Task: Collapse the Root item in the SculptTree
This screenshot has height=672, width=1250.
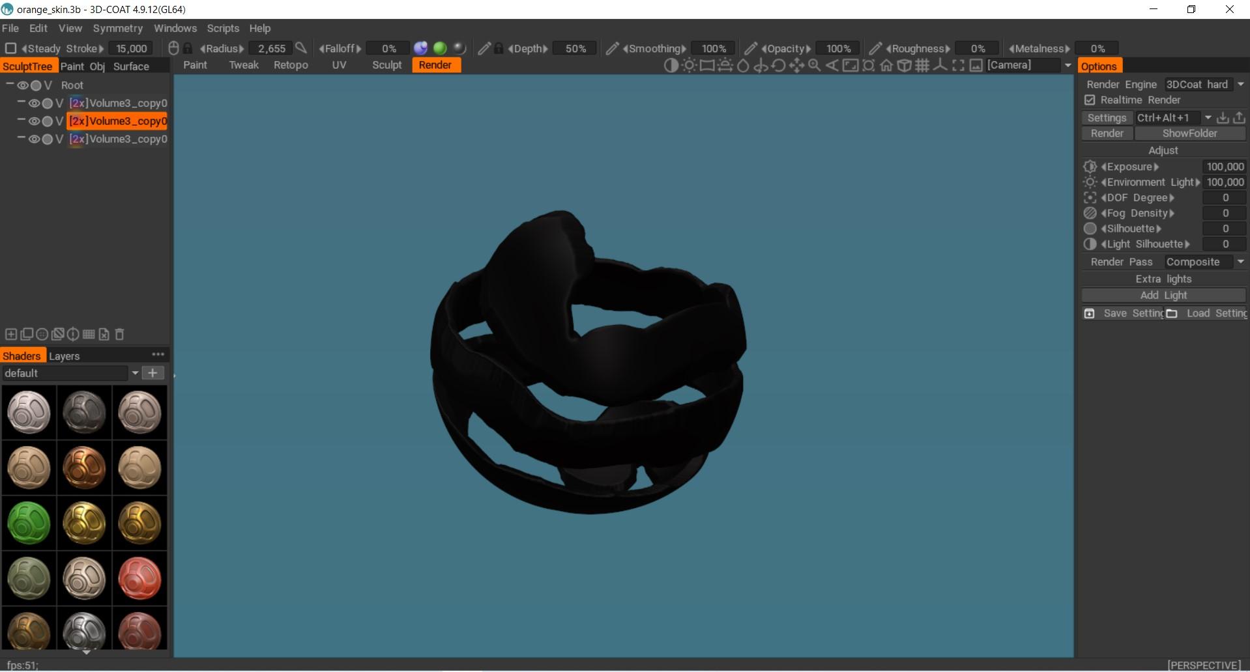Action: pos(9,85)
